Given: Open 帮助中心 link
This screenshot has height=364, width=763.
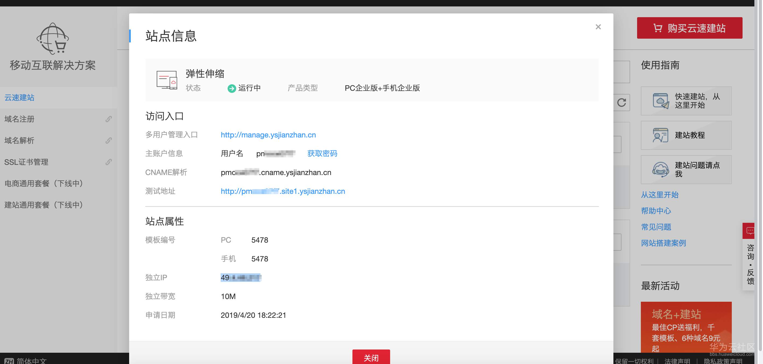Looking at the screenshot, I should tap(656, 211).
